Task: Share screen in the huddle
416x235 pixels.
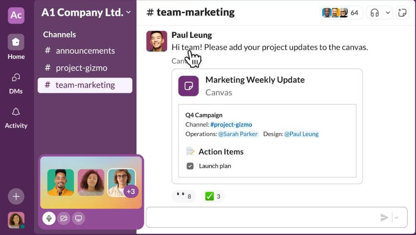Action: (79, 218)
